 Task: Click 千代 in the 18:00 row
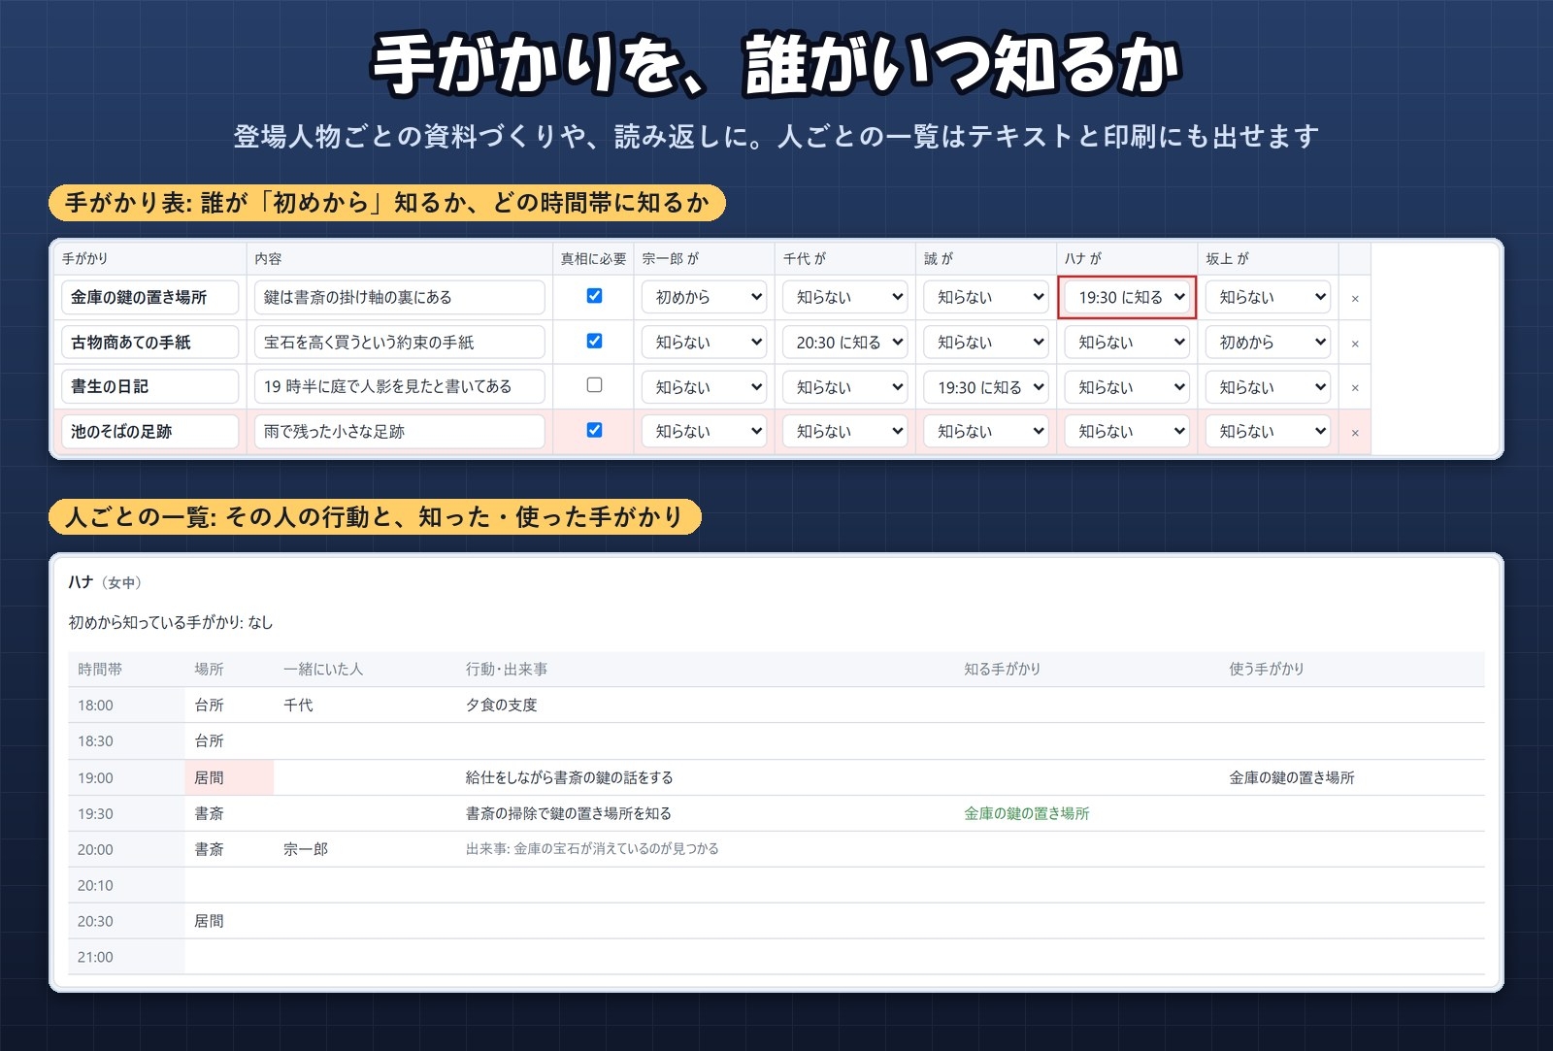[x=298, y=706]
